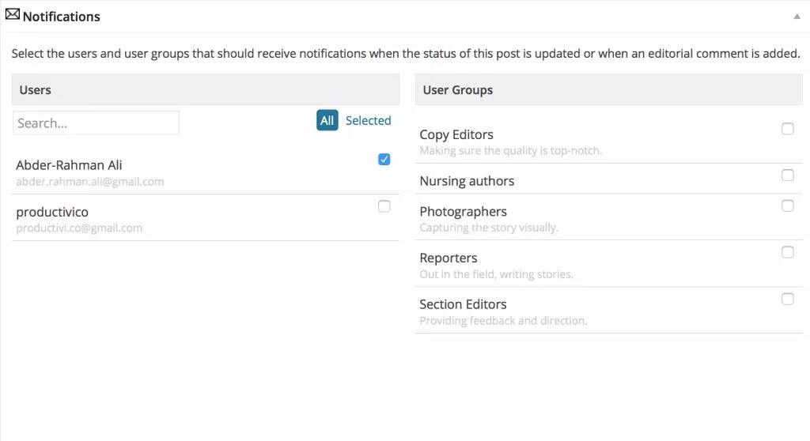Viewport: 810px width, 441px height.
Task: Check the Nursing authors group checkbox
Action: pyautogui.click(x=787, y=175)
